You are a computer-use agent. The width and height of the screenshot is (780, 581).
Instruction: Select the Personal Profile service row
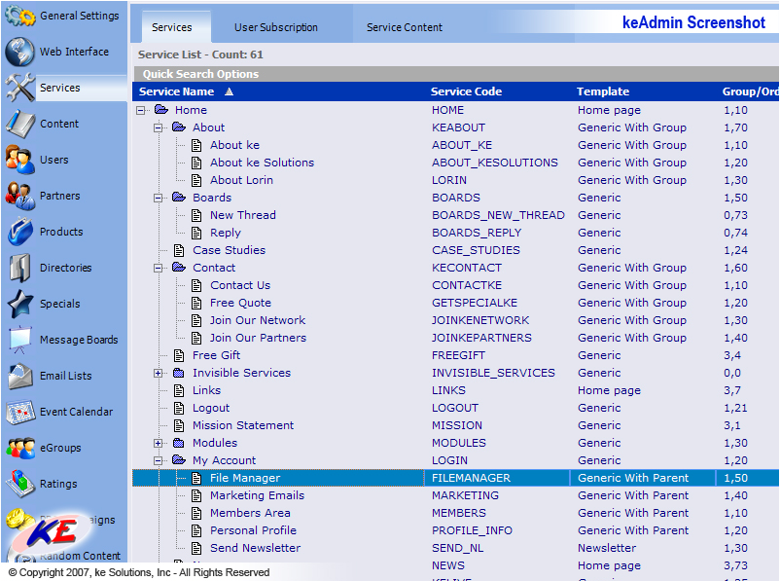(253, 530)
